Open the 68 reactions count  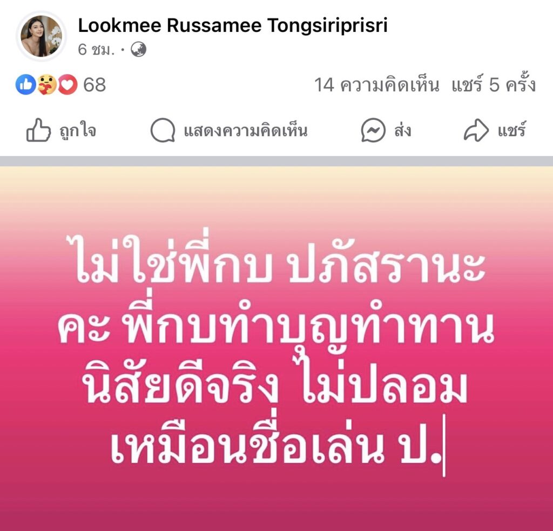95,85
